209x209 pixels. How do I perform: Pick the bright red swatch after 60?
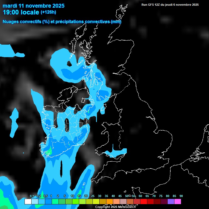(144, 202)
